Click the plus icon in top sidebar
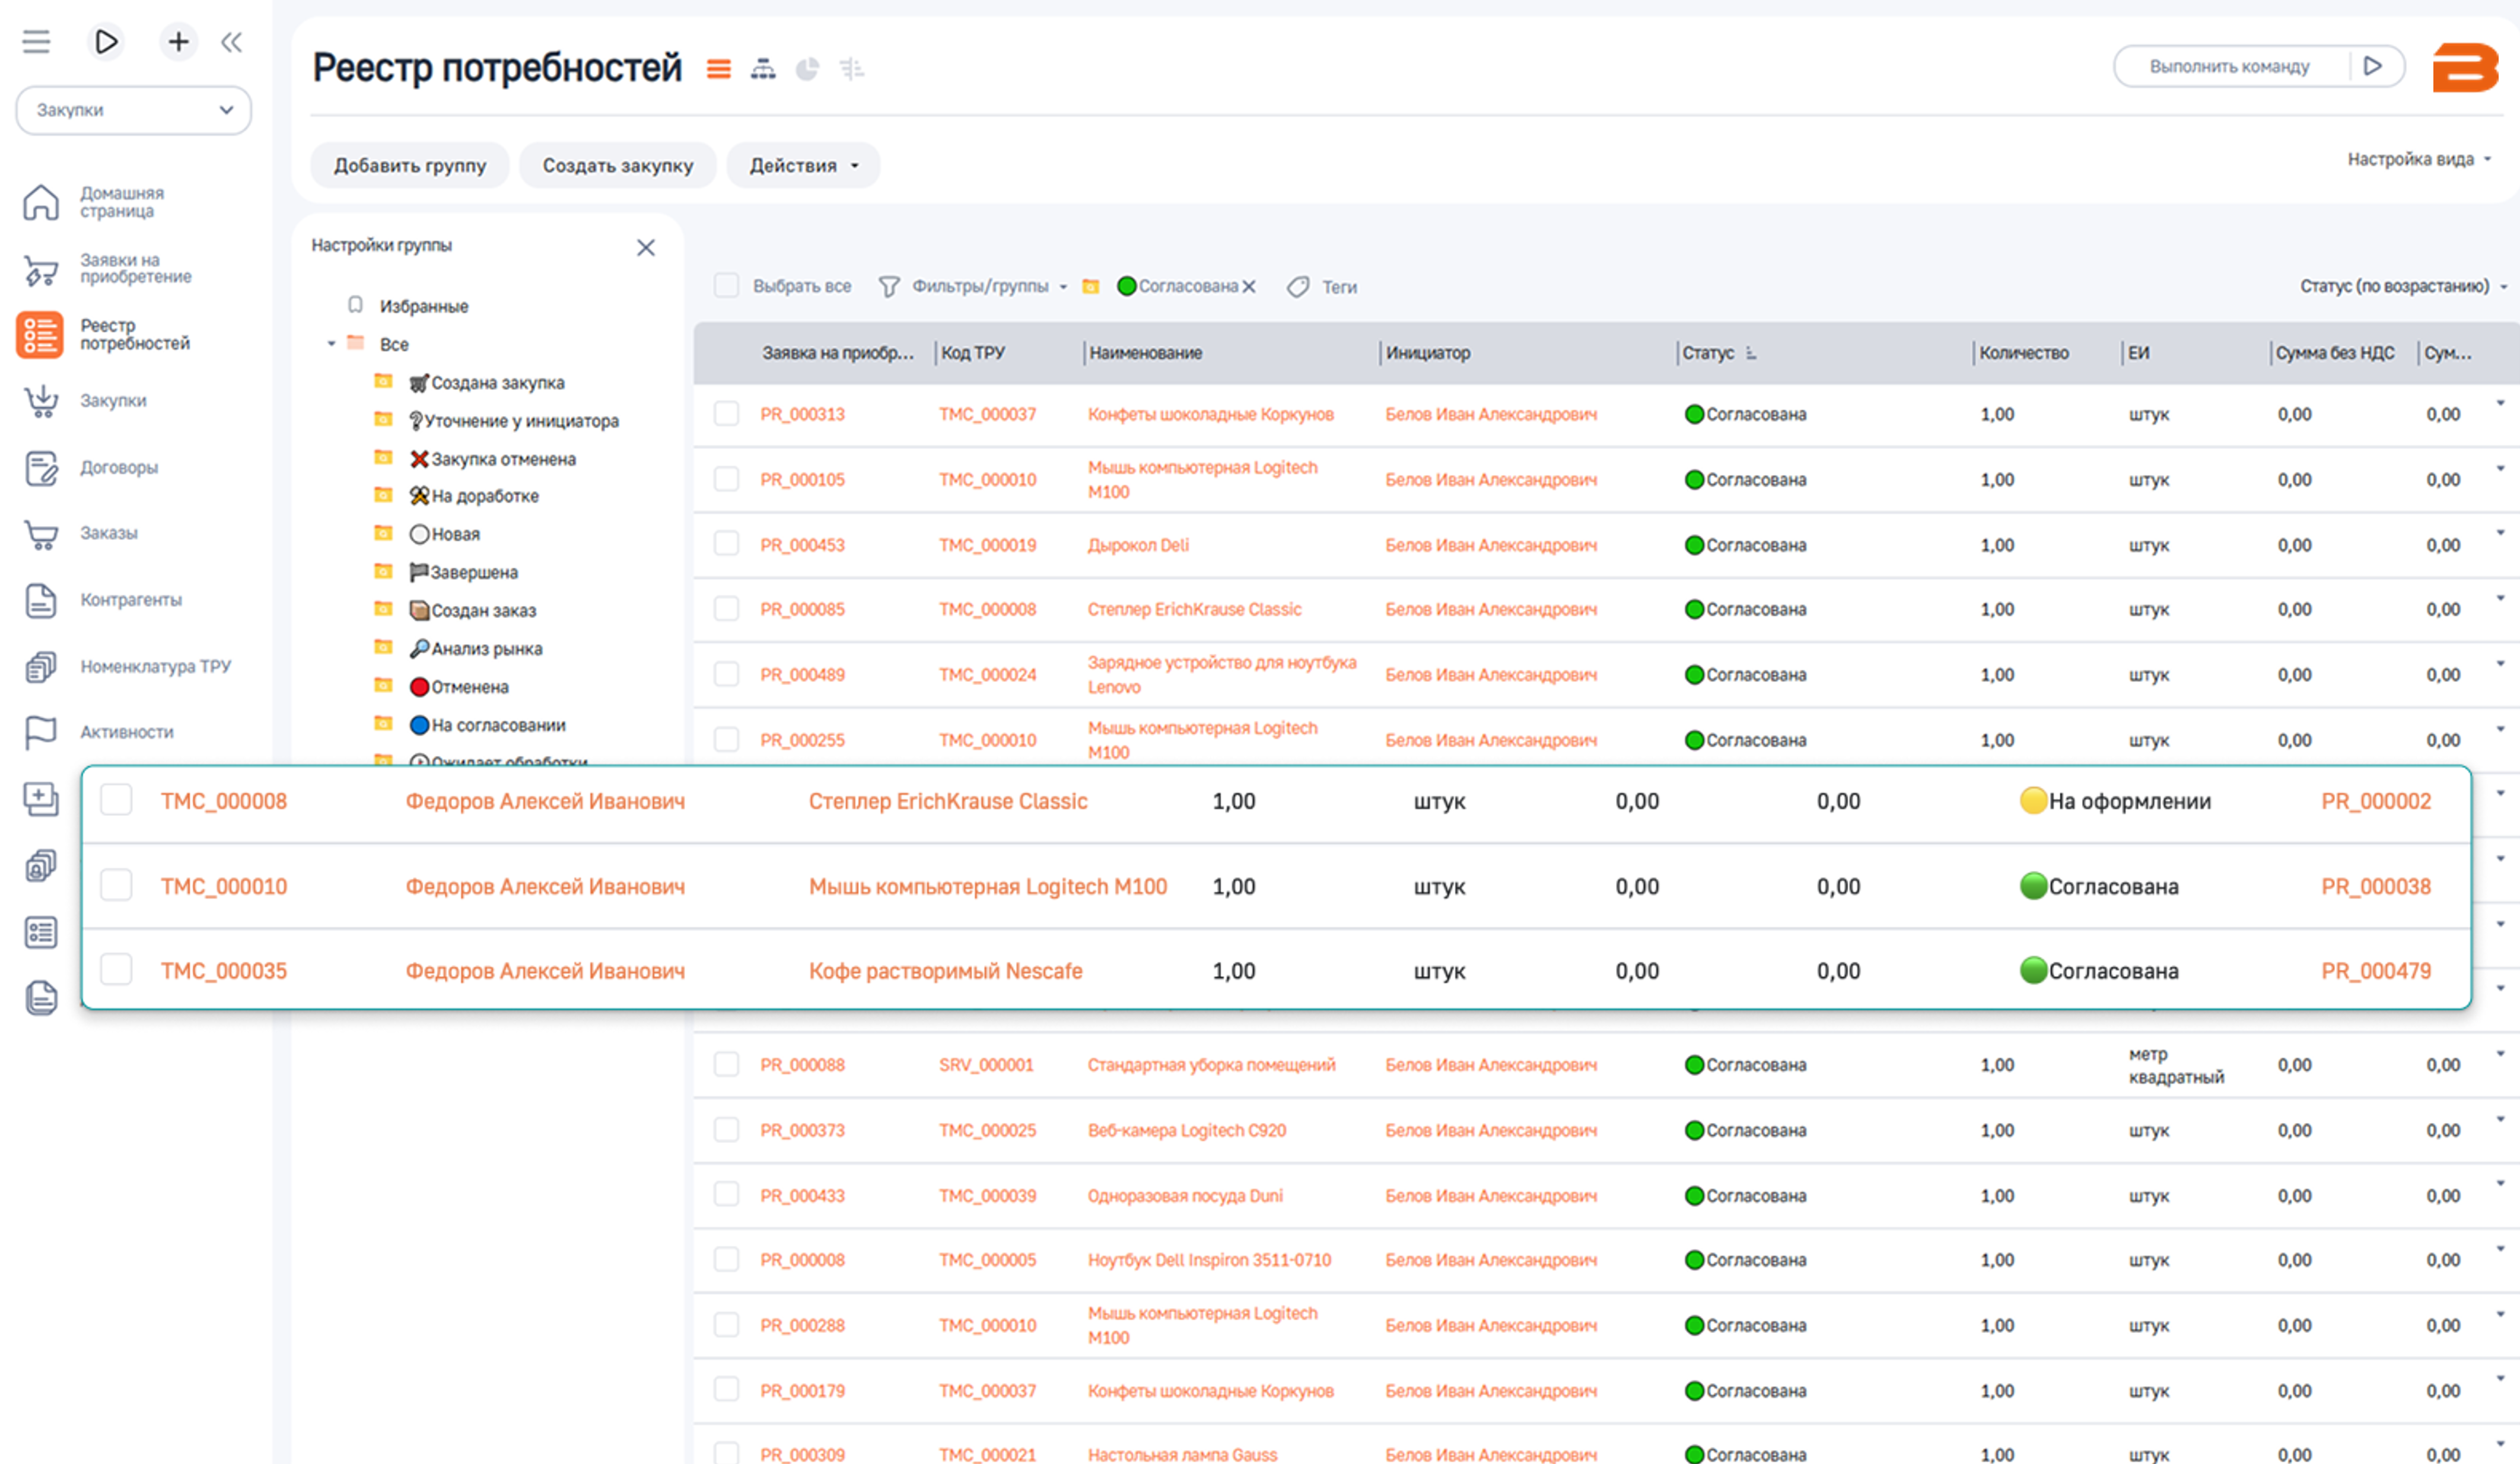 [x=178, y=42]
